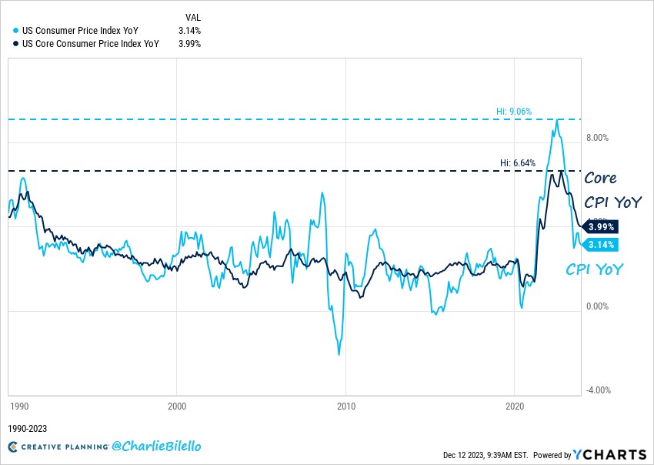Viewport: 654px width, 465px height.
Task: Select the US Core Consumer Price Index YoY label
Action: click(91, 43)
